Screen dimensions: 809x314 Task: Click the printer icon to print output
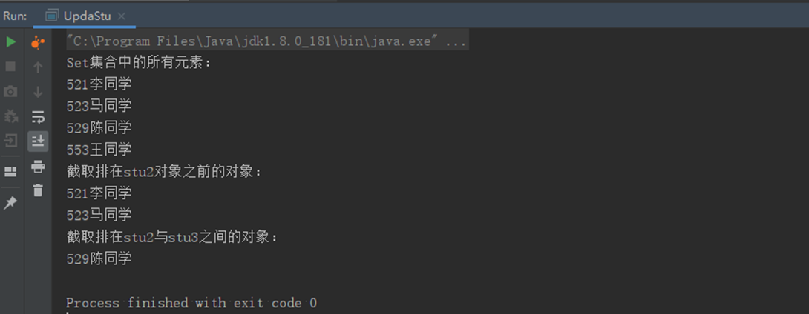point(38,167)
